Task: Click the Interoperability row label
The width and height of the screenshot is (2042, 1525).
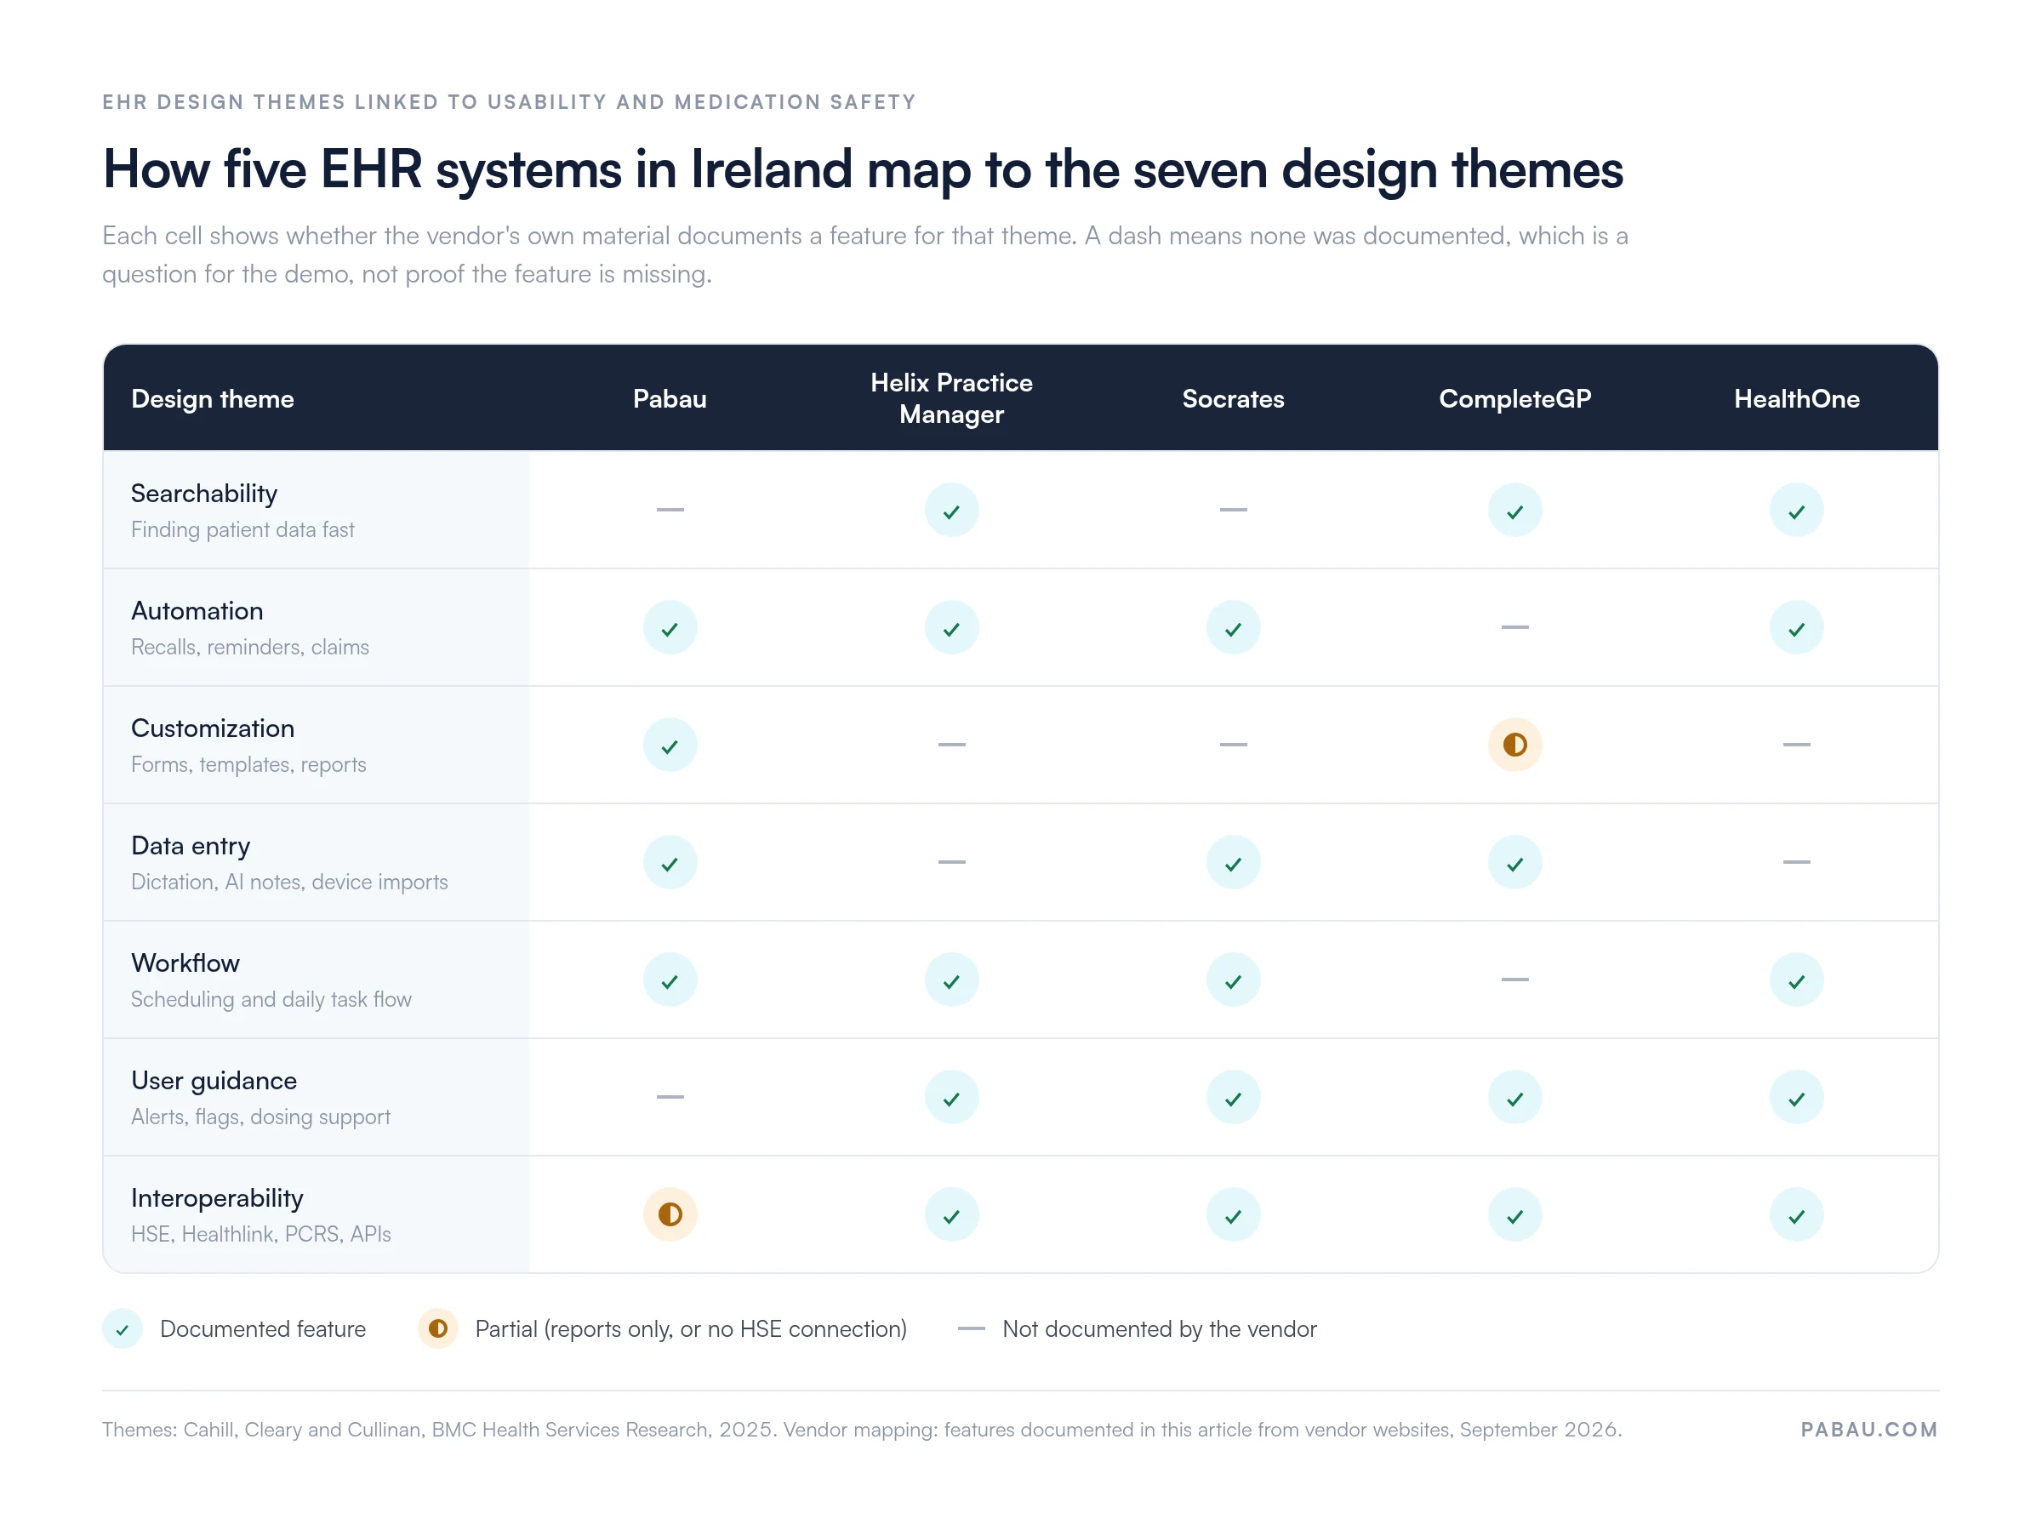Action: coord(217,1198)
